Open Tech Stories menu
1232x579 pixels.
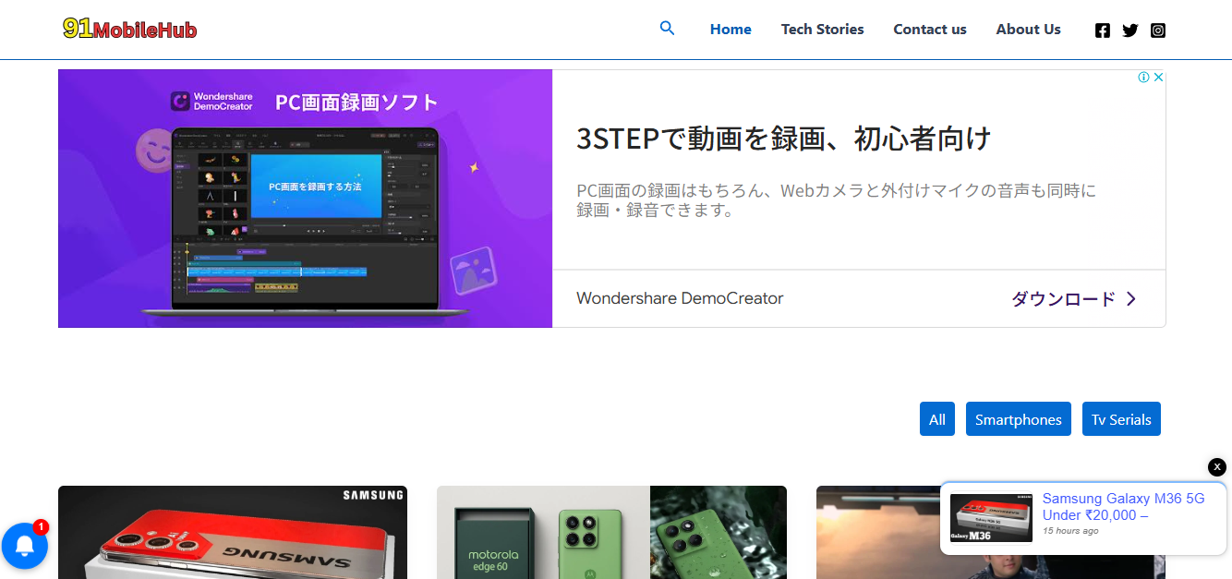pos(822,30)
